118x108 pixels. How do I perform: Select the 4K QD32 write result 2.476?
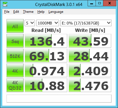click(90, 85)
